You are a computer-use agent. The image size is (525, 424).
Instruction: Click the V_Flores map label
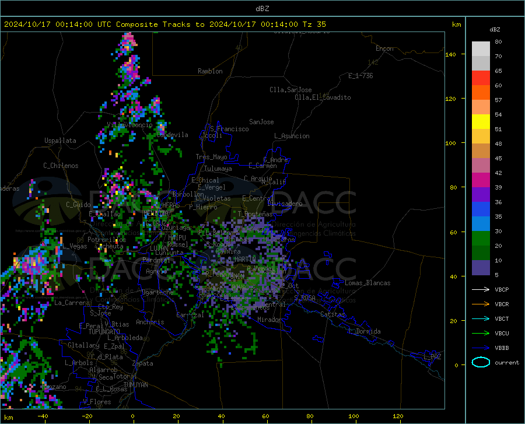pyautogui.click(x=97, y=402)
